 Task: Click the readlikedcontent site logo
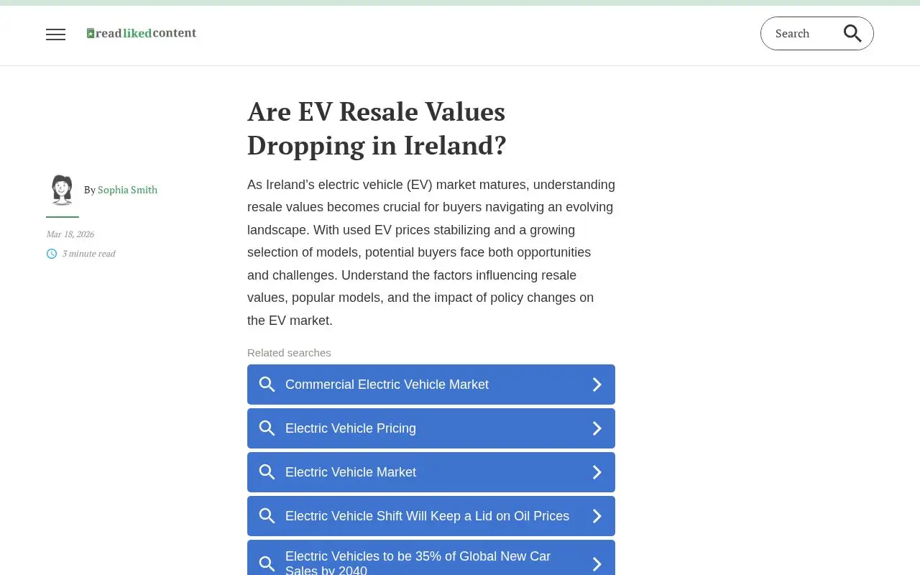[x=142, y=33]
